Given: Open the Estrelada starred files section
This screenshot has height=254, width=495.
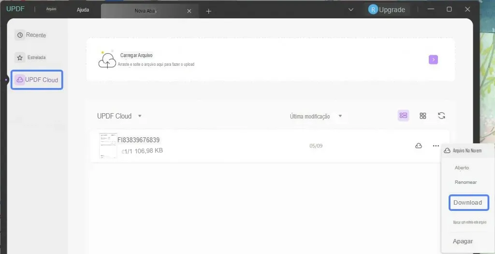Looking at the screenshot, I should click(30, 58).
